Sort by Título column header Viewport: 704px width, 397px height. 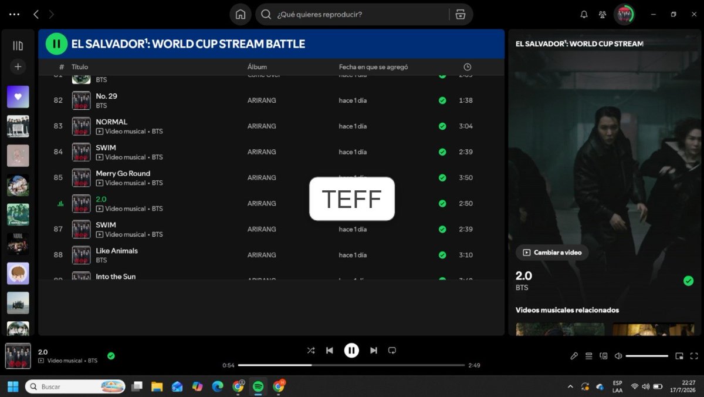click(80, 67)
